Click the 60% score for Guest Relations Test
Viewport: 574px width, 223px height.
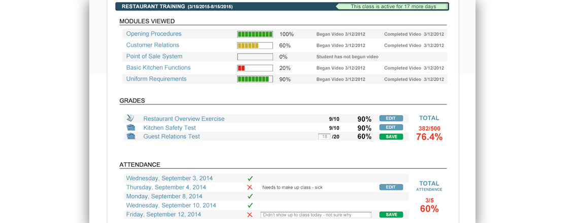click(x=364, y=137)
